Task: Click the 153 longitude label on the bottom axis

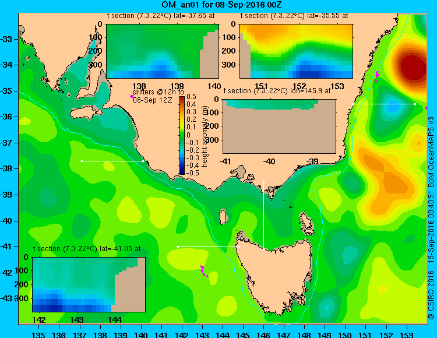Action: (x=407, y=335)
